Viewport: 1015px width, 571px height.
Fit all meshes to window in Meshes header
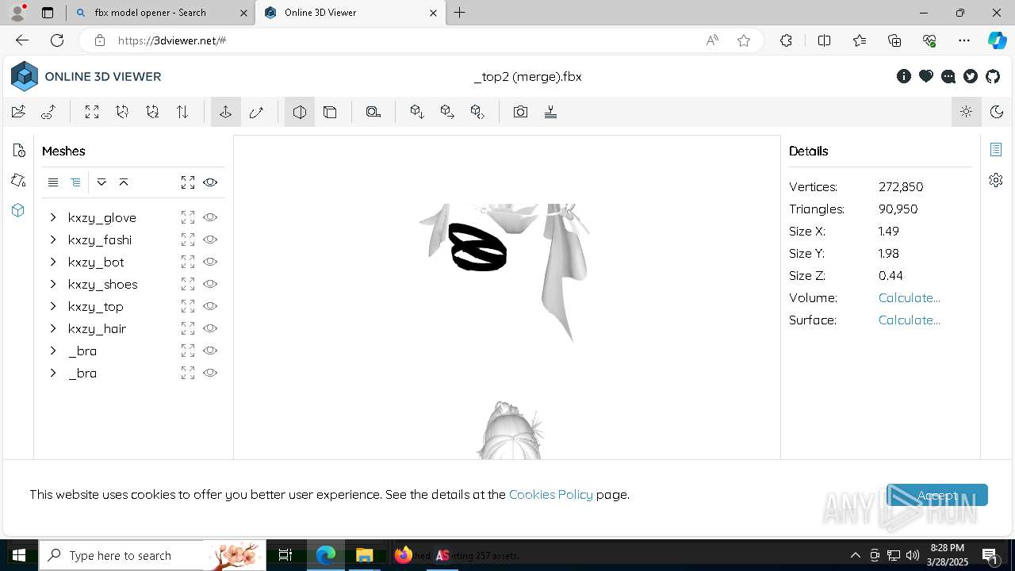click(188, 182)
